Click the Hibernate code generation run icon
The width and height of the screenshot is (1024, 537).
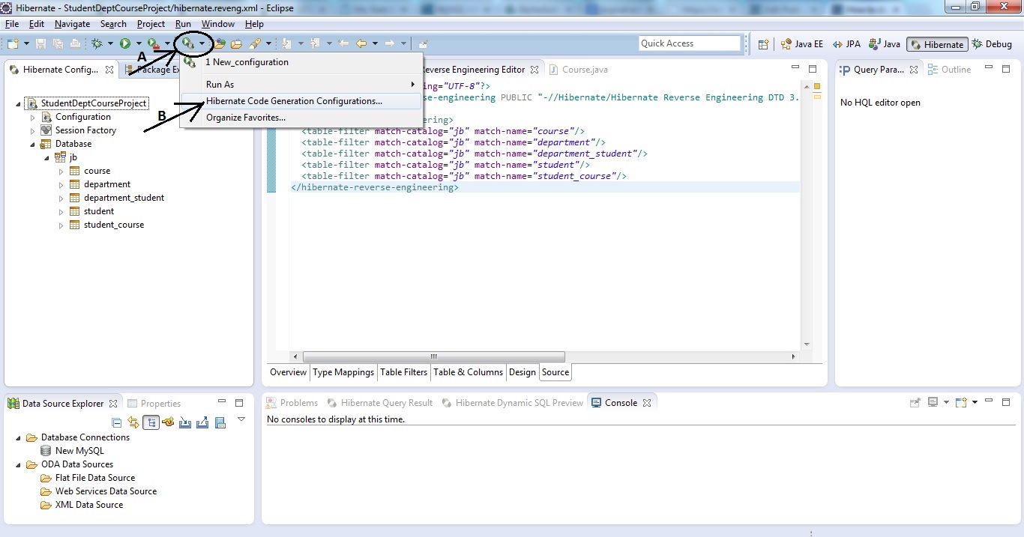(x=187, y=43)
